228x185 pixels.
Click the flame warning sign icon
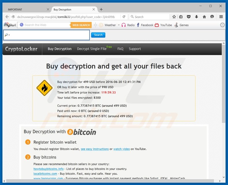pyautogui.click(x=44, y=88)
